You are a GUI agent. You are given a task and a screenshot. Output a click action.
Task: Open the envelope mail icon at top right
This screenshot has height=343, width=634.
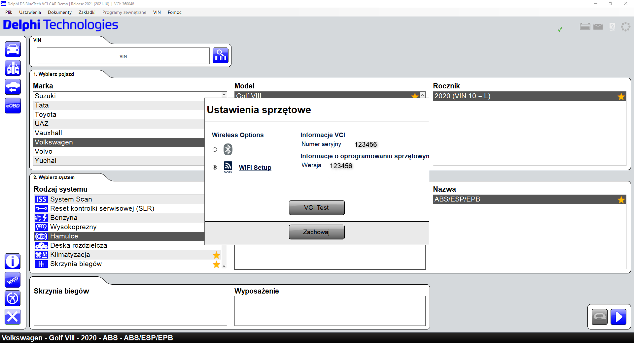point(598,27)
